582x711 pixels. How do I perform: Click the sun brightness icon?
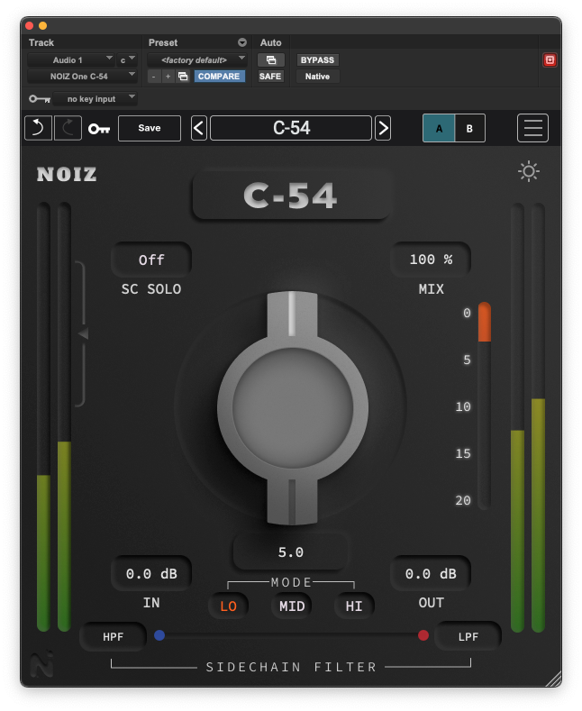pyautogui.click(x=529, y=171)
